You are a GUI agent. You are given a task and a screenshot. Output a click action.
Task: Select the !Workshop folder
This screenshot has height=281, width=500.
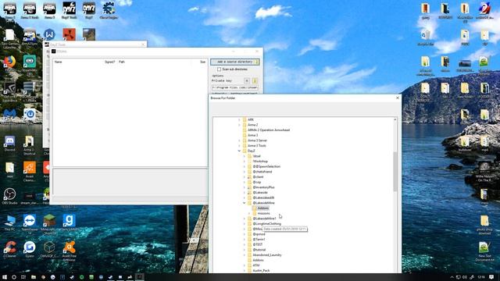coord(260,162)
